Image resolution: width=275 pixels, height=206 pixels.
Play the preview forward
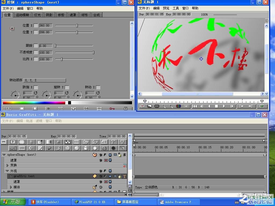(224, 106)
